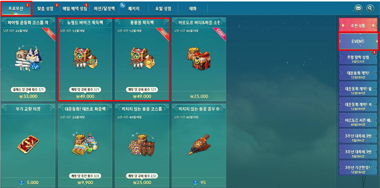Viewport: 380px width, 188px height.
Task: Select the 추천 상품 sidebar button
Action: click(x=358, y=25)
